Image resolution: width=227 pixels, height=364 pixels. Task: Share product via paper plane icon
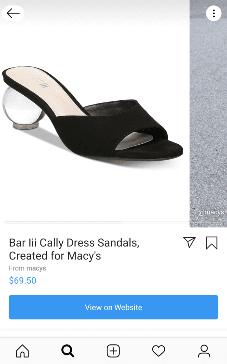[x=189, y=242]
